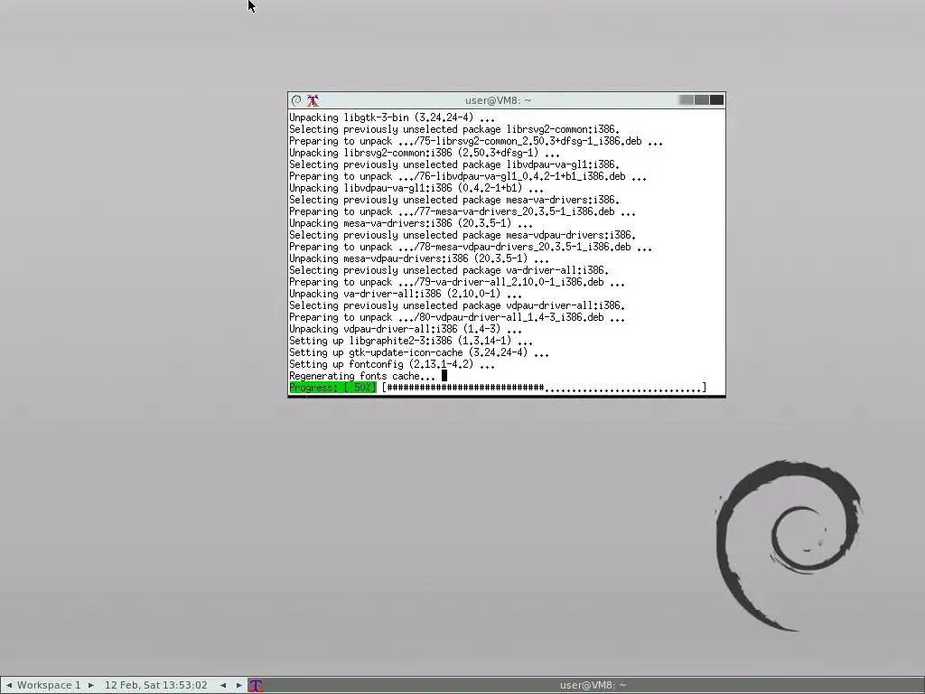Click 'Unpacking librsvg2-common:i386' line

(x=425, y=153)
